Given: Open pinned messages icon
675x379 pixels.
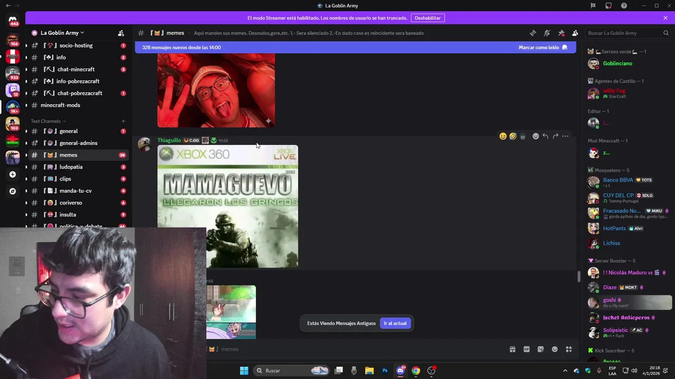Looking at the screenshot, I should click(561, 33).
